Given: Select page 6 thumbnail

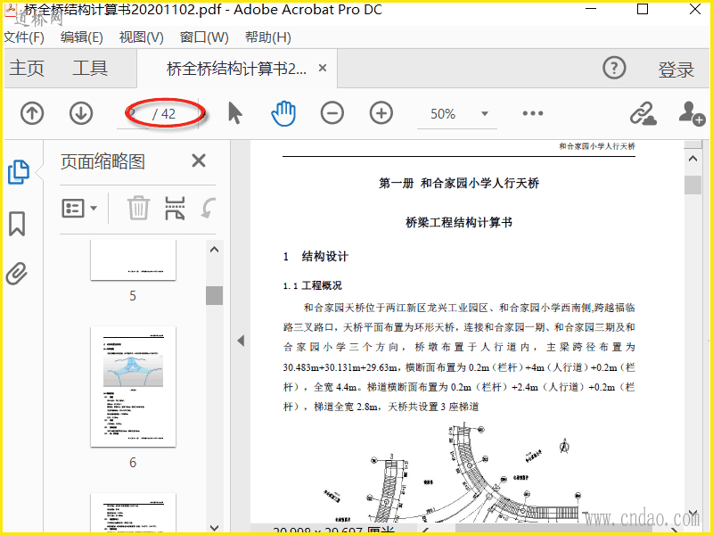Looking at the screenshot, I should [x=133, y=387].
